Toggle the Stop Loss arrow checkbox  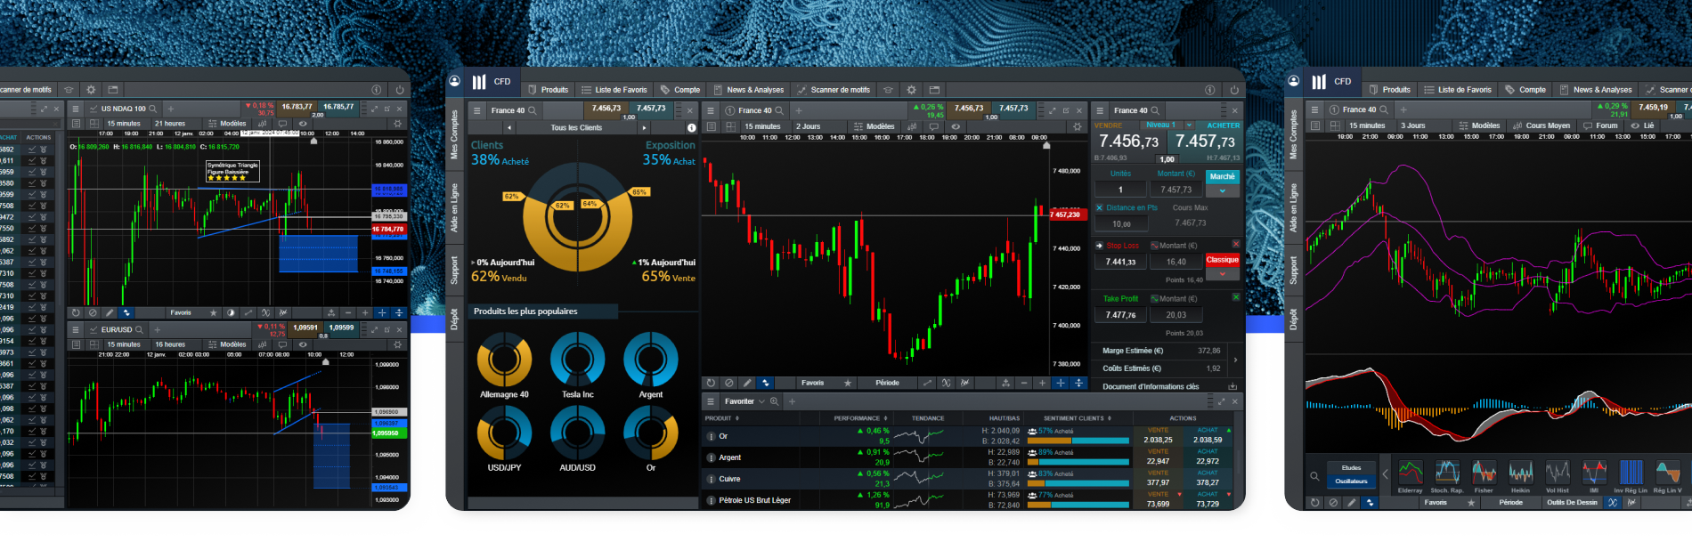coord(1100,246)
